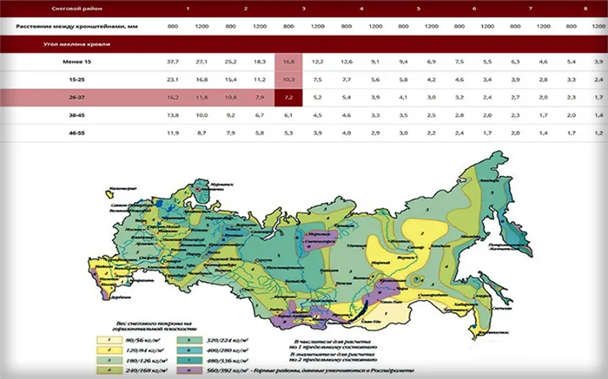Click the table cell with value 11,9
The height and width of the screenshot is (379, 608).
[x=173, y=132]
